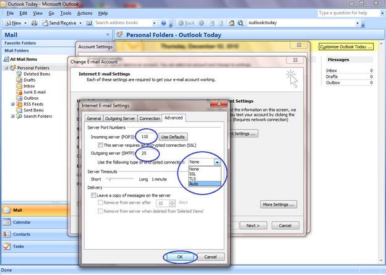386x275 pixels.
Task: Select the Deleted Items folder
Action: pos(36,74)
